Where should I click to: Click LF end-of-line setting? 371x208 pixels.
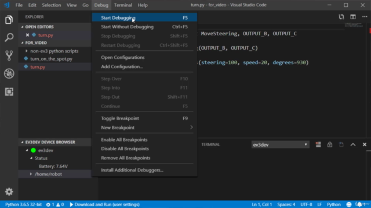coord(319,205)
